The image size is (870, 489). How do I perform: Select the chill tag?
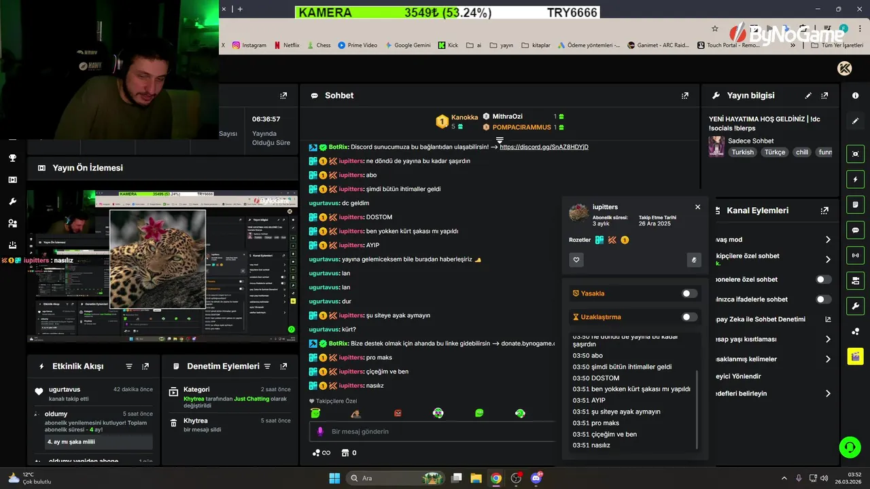pos(802,152)
